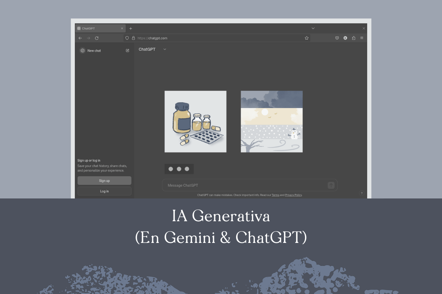Click the Sign up button
Screen dimensions: 442x294
click(x=104, y=180)
